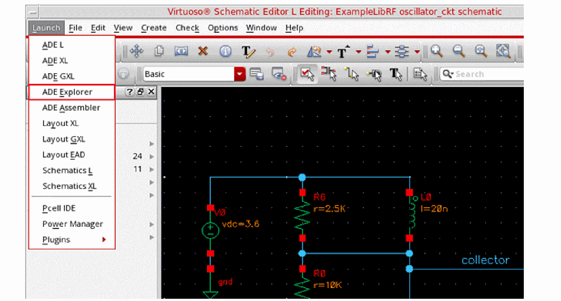Click the Zoom to Fit icon
Screen dimensions: 561x301
[502, 51]
